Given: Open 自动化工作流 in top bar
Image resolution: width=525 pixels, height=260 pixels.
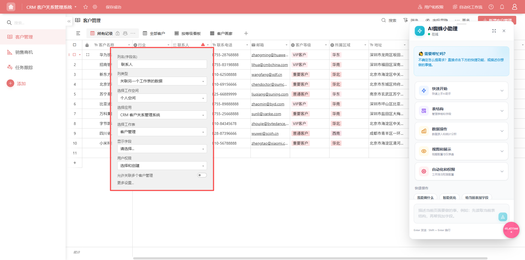Looking at the screenshot, I should [x=468, y=7].
